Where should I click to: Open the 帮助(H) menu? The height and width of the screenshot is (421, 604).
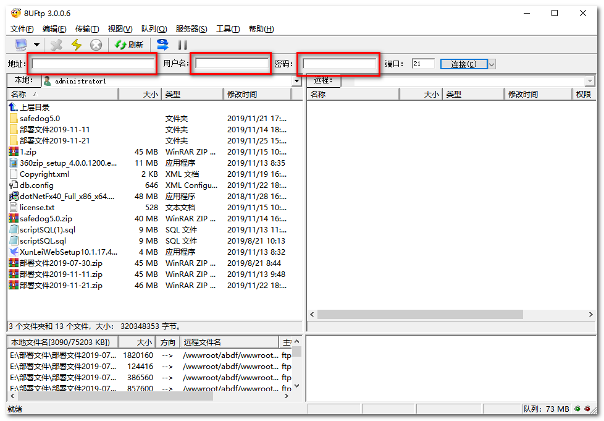(x=261, y=29)
